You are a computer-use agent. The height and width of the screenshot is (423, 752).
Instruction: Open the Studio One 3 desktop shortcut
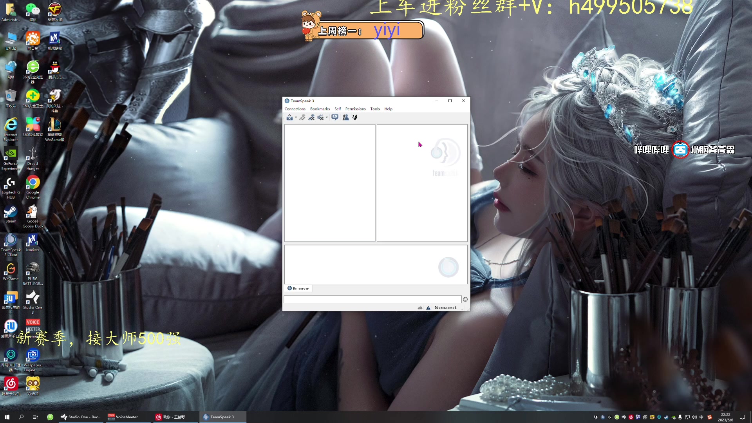click(x=33, y=302)
